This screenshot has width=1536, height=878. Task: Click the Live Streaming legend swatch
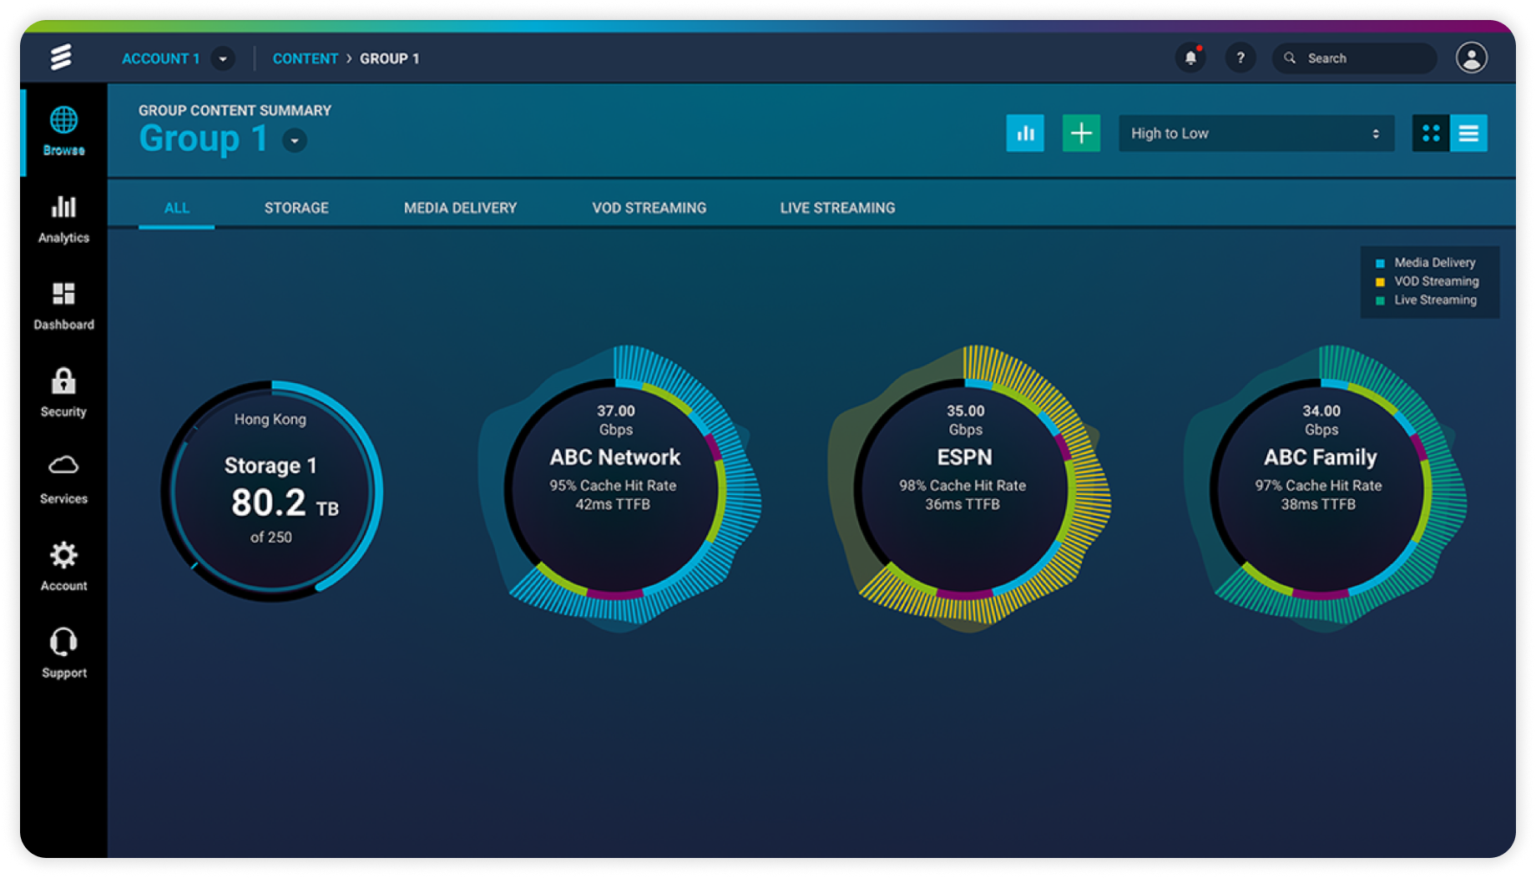tap(1380, 300)
